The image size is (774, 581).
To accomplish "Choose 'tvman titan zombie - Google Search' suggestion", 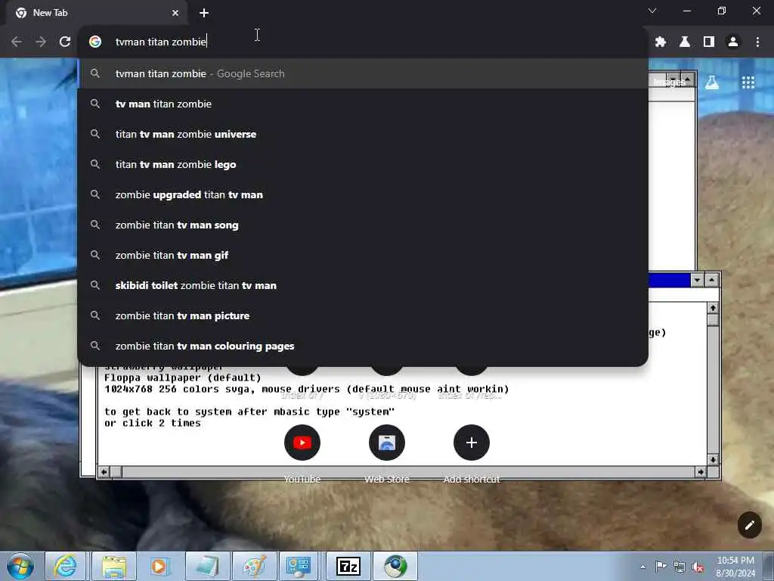I will pyautogui.click(x=363, y=73).
